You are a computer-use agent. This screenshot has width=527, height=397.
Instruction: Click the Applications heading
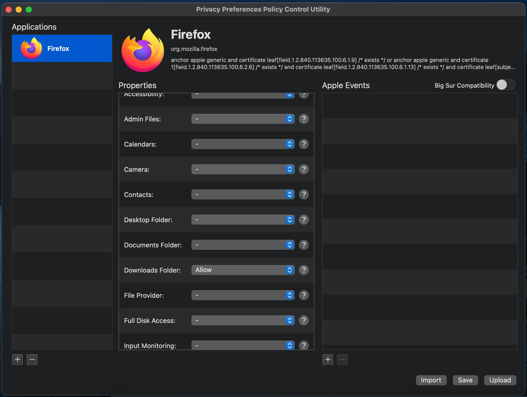click(x=34, y=27)
